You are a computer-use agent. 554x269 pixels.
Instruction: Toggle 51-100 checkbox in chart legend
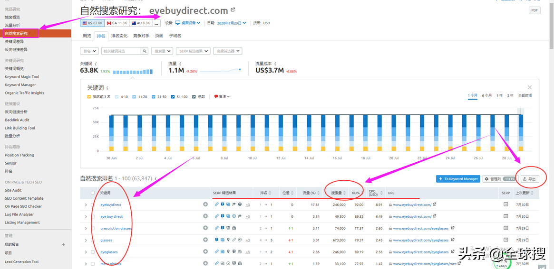tap(172, 96)
